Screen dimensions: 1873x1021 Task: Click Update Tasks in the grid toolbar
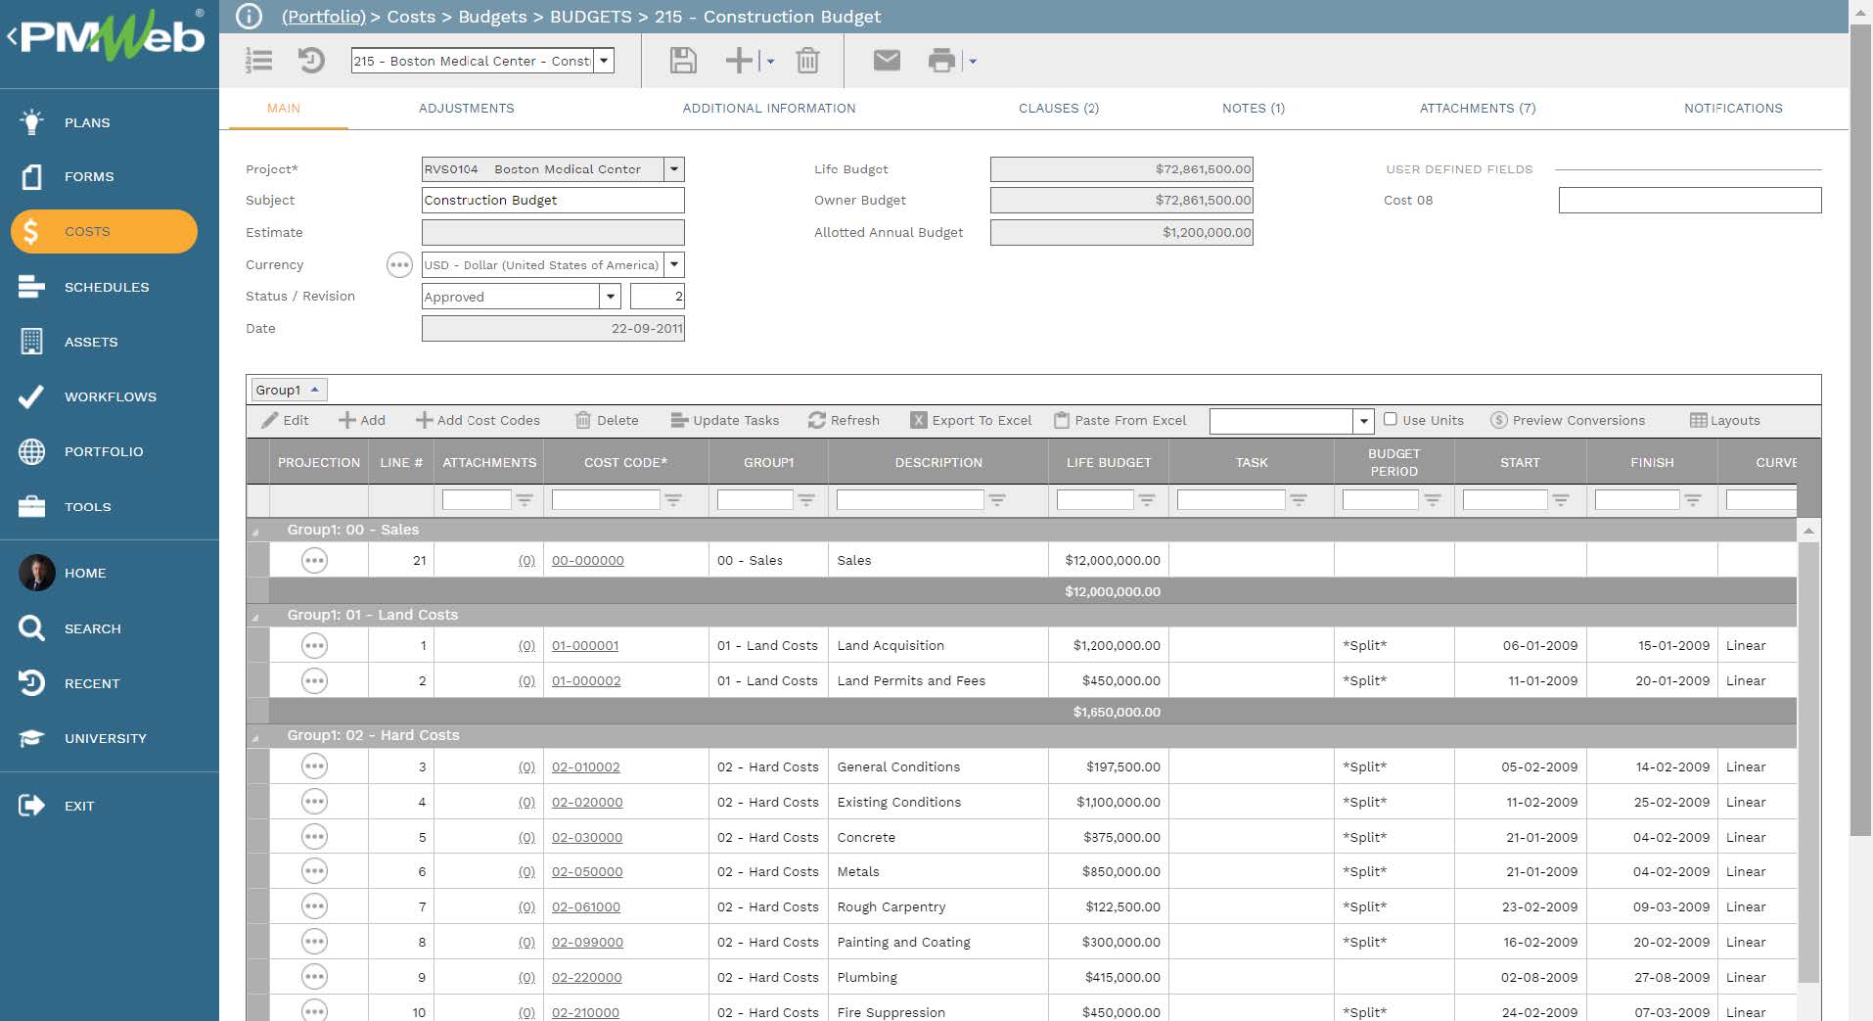725,420
